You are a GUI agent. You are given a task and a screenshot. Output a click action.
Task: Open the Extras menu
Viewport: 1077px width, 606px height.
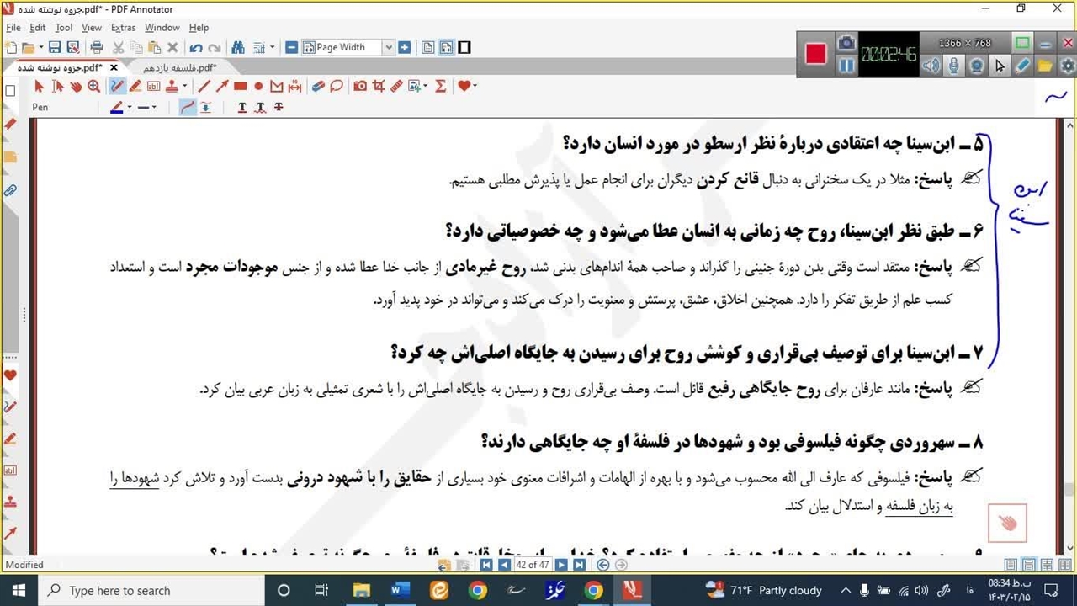click(123, 28)
